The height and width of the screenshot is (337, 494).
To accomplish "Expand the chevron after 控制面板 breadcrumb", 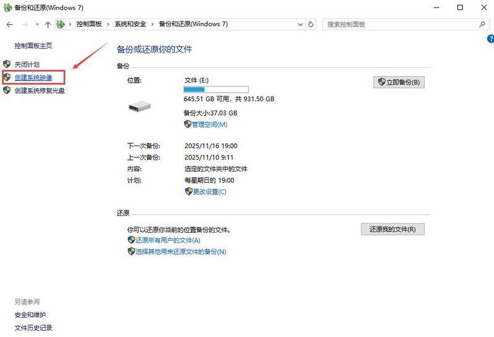I will 108,24.
